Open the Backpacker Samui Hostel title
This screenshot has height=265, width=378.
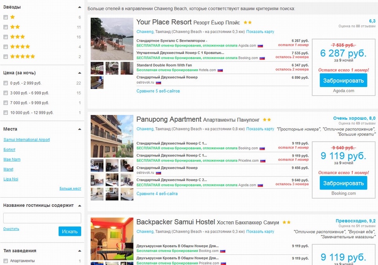(176, 222)
